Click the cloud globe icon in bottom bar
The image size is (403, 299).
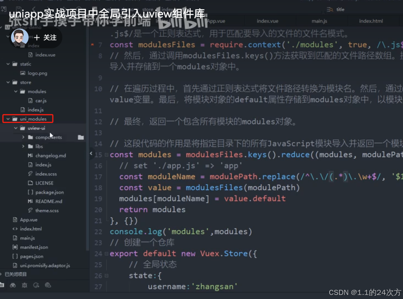48,285
